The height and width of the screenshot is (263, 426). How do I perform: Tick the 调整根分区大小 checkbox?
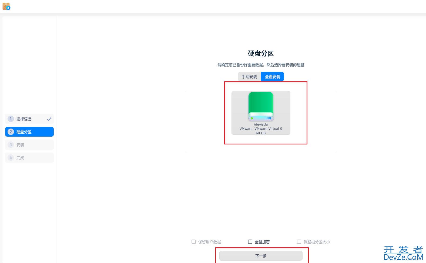(299, 242)
